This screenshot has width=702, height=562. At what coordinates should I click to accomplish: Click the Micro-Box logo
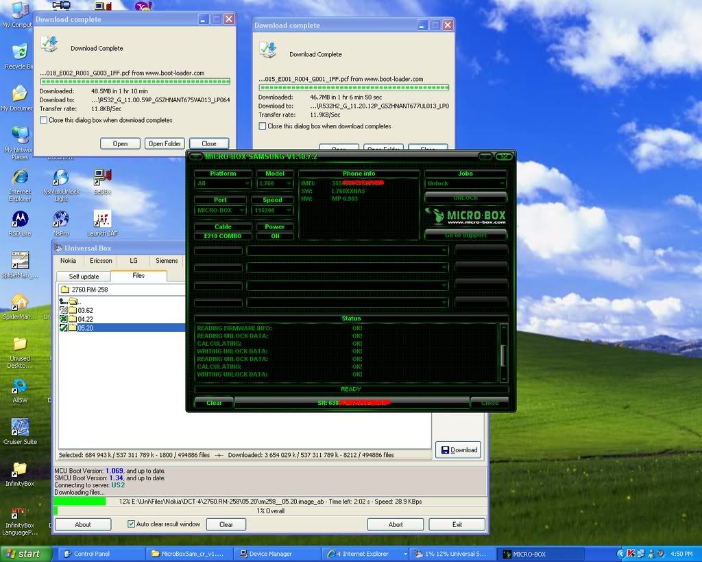pos(465,217)
